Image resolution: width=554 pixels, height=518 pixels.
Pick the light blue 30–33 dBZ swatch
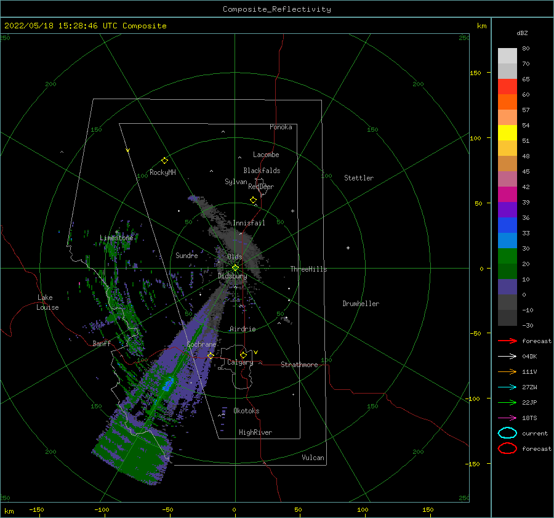pos(507,241)
